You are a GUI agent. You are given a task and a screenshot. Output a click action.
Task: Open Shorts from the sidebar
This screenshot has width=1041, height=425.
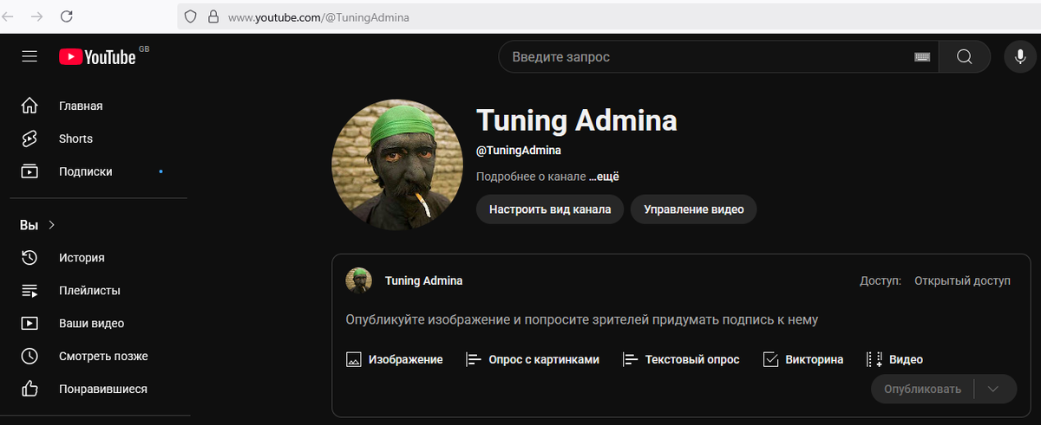click(75, 138)
